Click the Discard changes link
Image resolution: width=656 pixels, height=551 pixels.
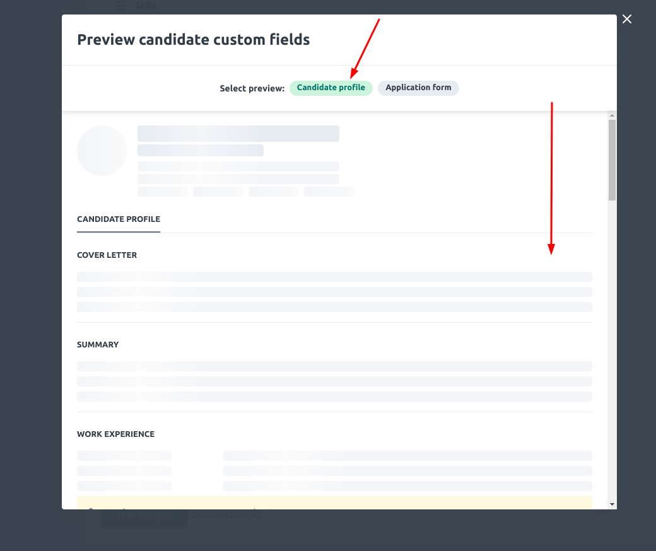coord(225,515)
